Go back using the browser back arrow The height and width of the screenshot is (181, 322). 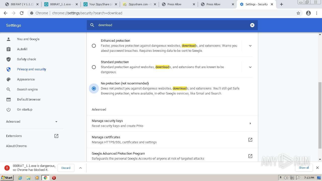[6, 13]
